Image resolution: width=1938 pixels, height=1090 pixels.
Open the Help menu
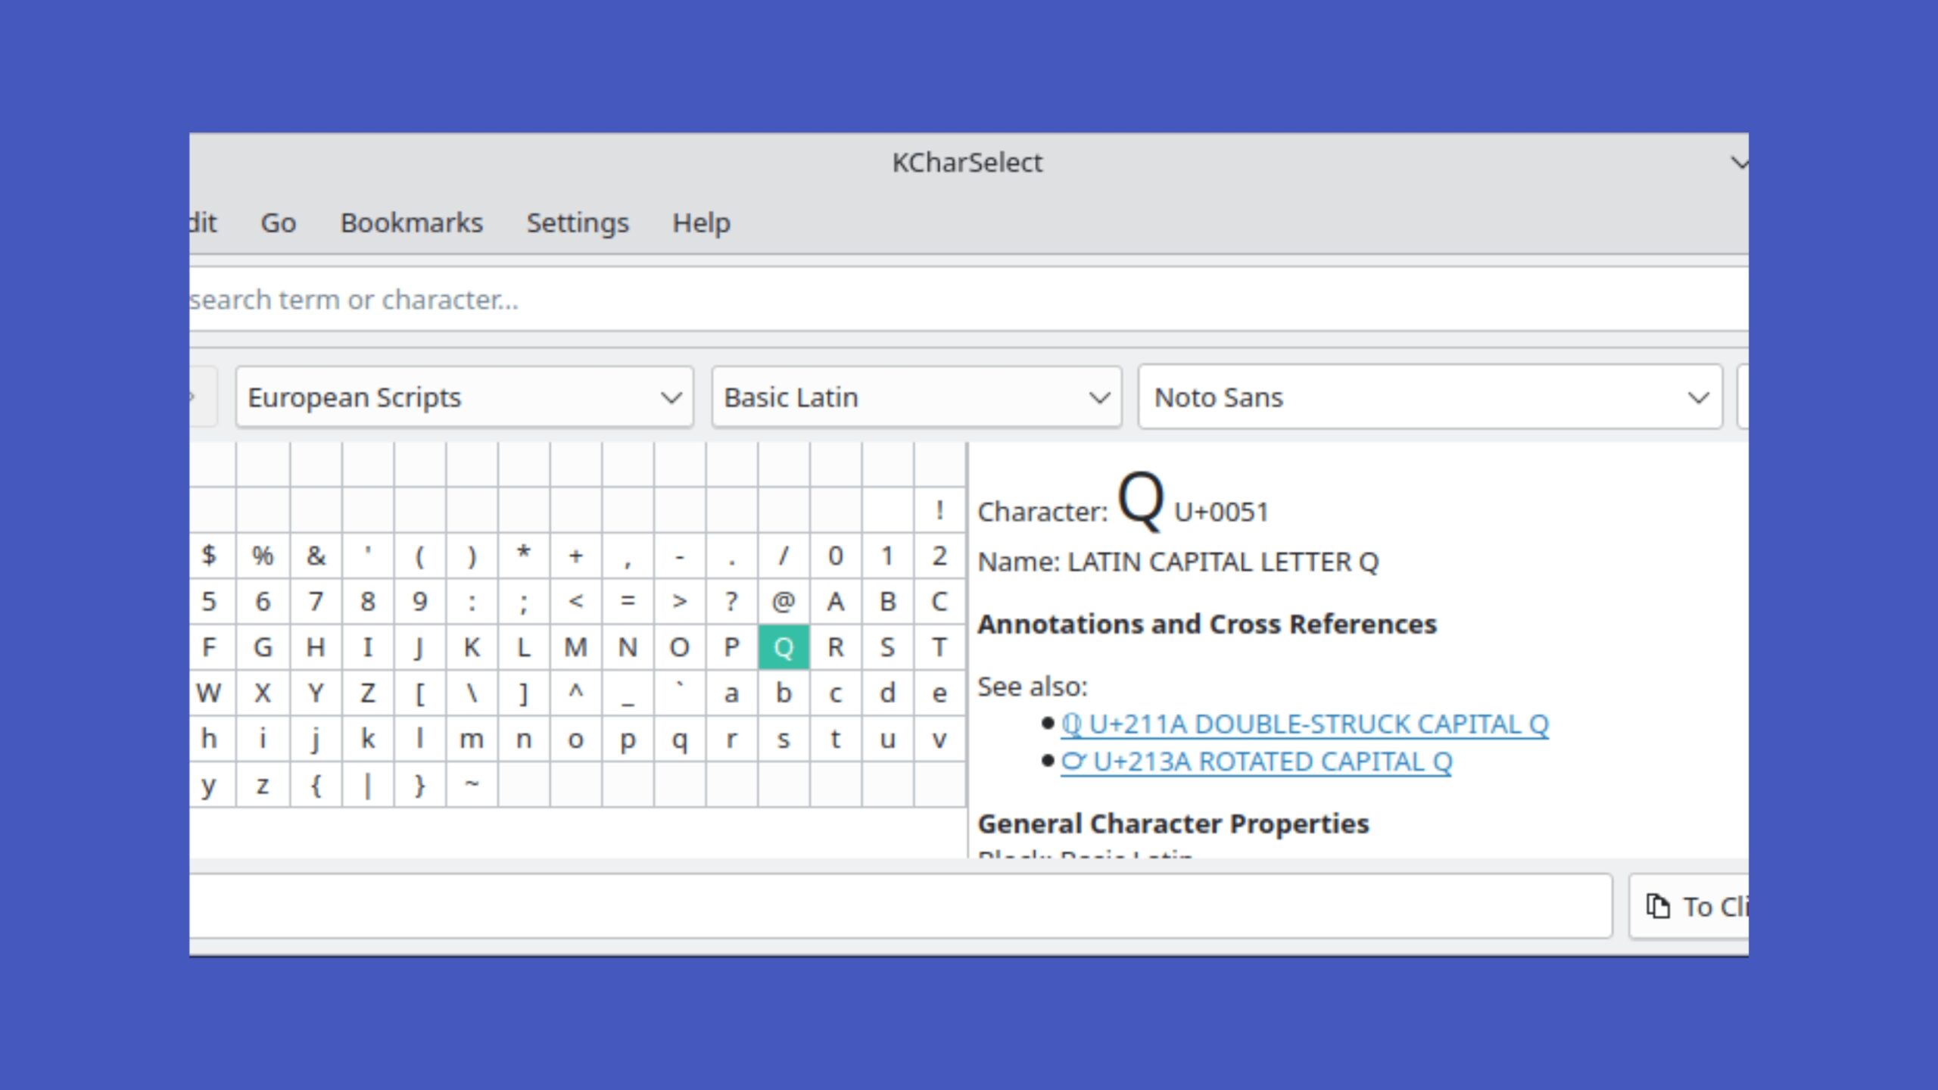point(701,223)
